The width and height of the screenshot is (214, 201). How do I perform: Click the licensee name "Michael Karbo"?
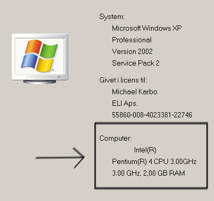tap(135, 92)
